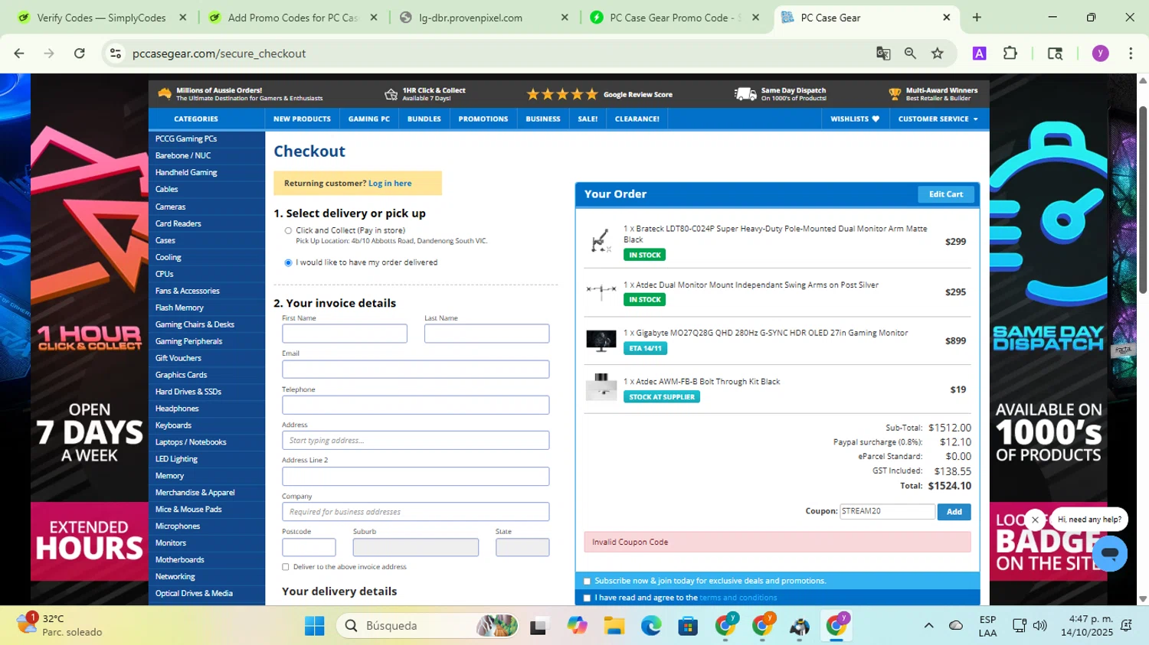Switch to lg-dbr.provenpixel.com tab

(483, 18)
